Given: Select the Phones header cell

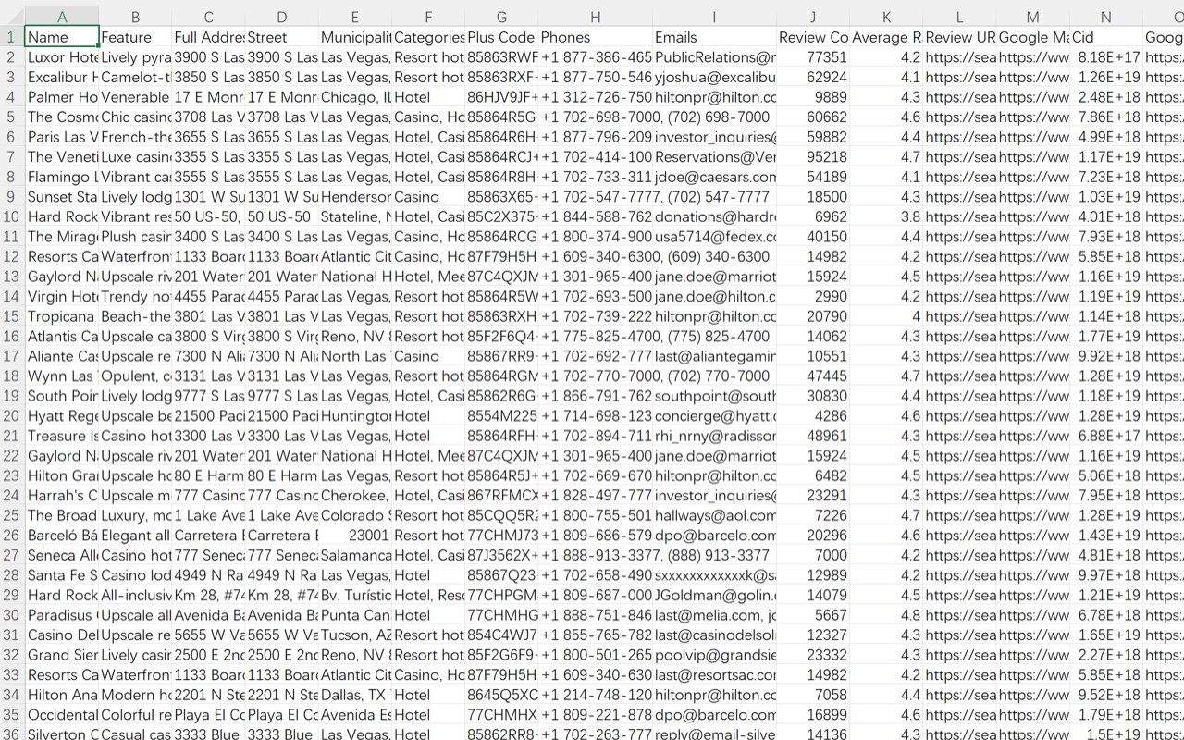Looking at the screenshot, I should click(x=596, y=37).
